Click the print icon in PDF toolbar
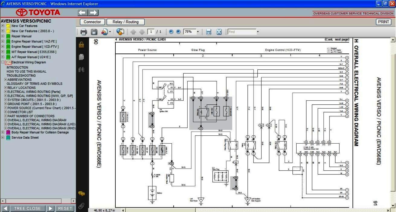396x212 pixels. point(84,32)
